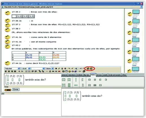Expand the browser address bar dropdown arrow
Viewport: 146px width, 118px height.
point(141,7)
